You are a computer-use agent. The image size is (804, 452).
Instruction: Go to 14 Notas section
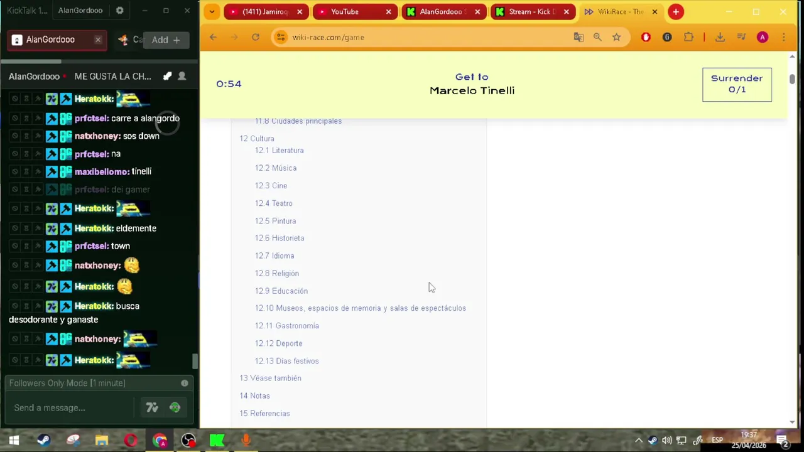click(255, 396)
